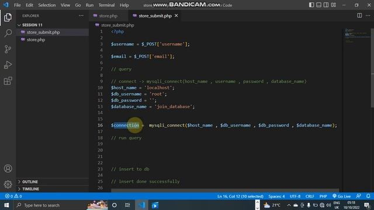
Task: Open editor more actions ellipsis
Action: tap(368, 16)
